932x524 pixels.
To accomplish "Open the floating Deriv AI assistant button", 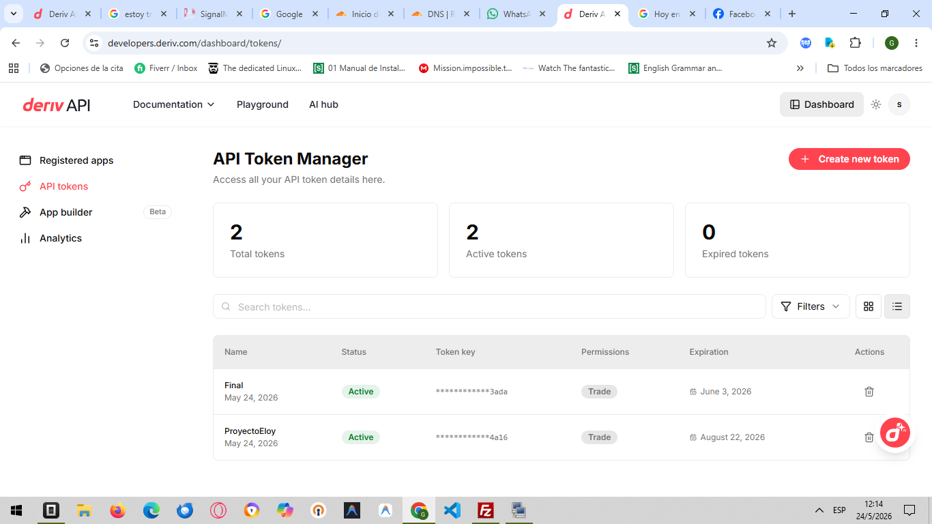I will coord(895,433).
